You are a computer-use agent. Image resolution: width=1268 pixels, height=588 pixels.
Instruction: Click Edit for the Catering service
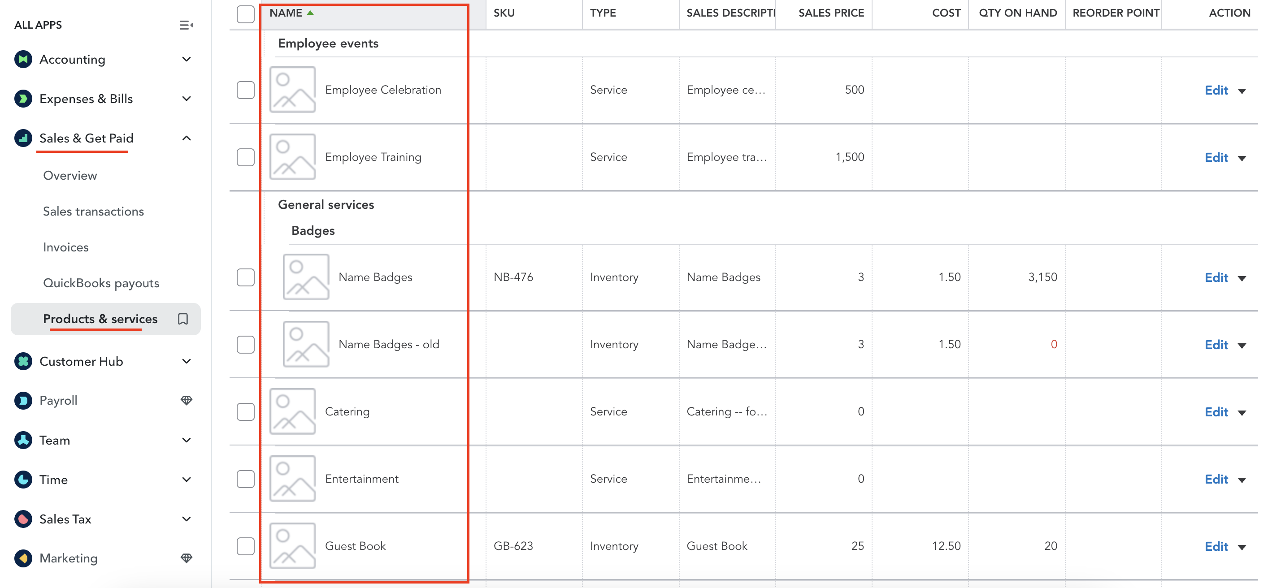(1216, 412)
